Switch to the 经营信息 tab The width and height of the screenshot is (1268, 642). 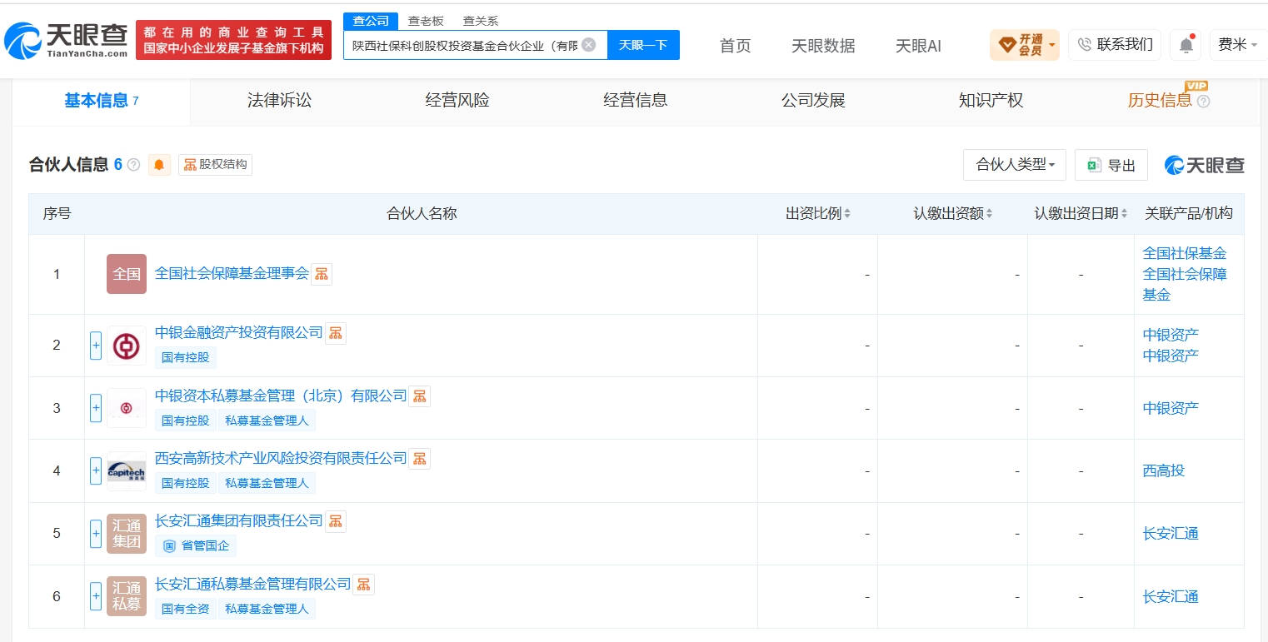click(x=636, y=101)
